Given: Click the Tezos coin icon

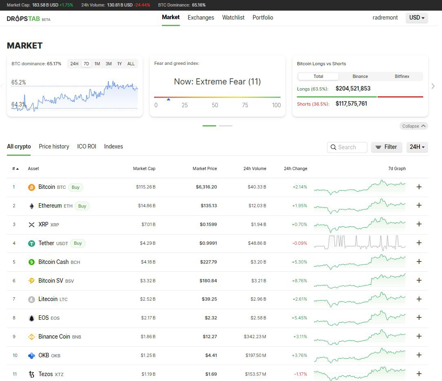Looking at the screenshot, I should (31, 374).
